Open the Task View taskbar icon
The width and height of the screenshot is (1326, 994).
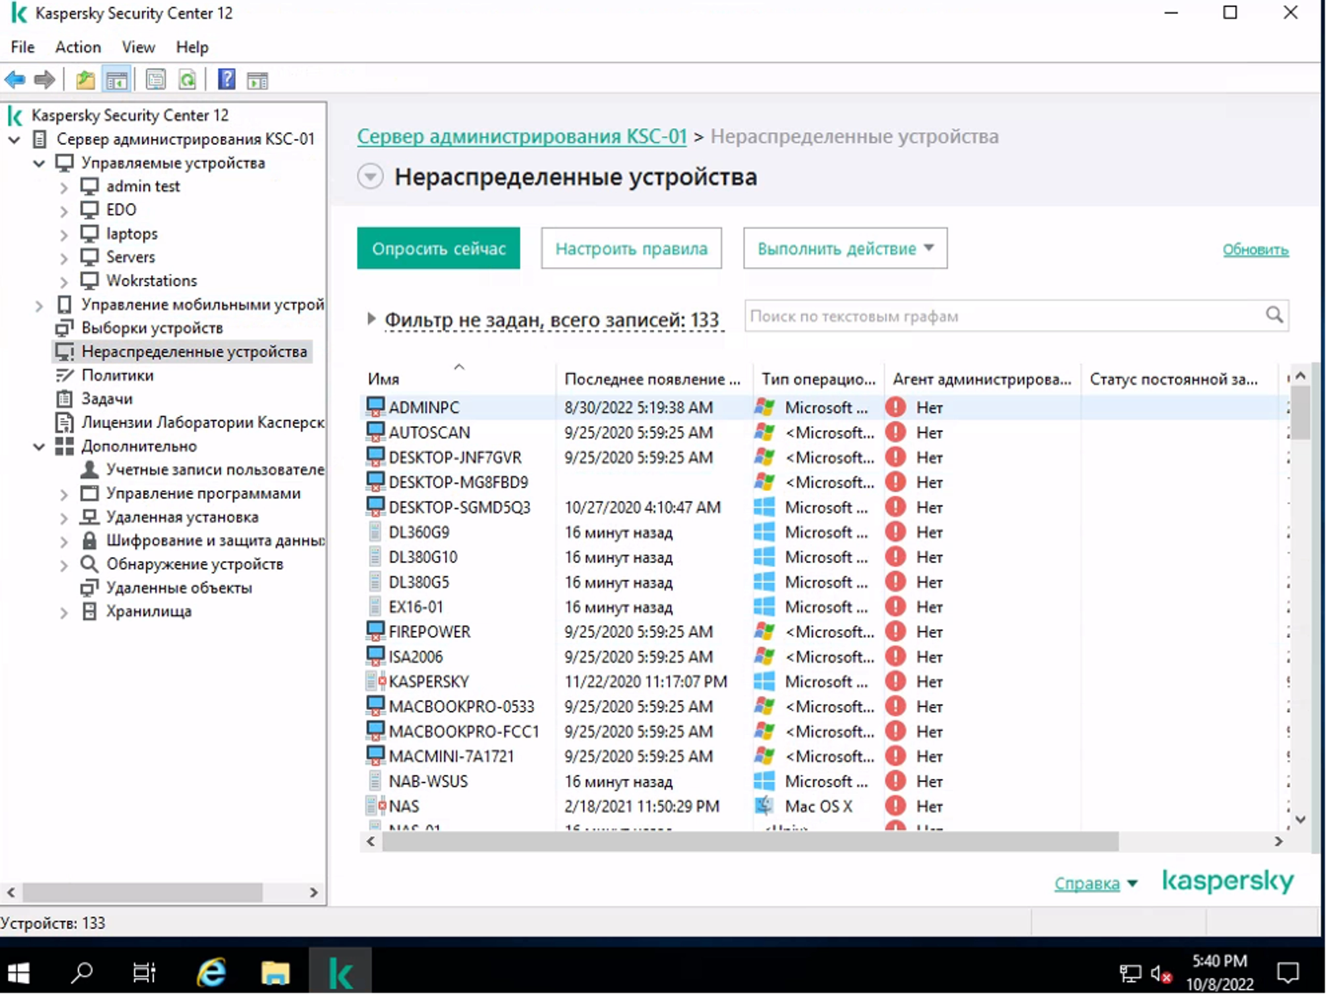[144, 972]
